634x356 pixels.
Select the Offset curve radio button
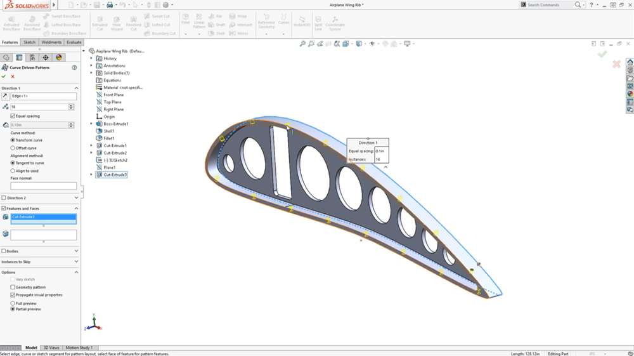pos(13,148)
